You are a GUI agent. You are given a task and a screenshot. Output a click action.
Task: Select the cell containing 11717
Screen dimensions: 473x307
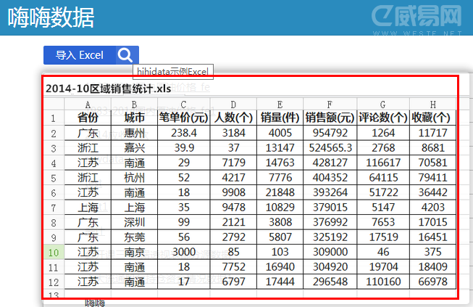coord(432,133)
